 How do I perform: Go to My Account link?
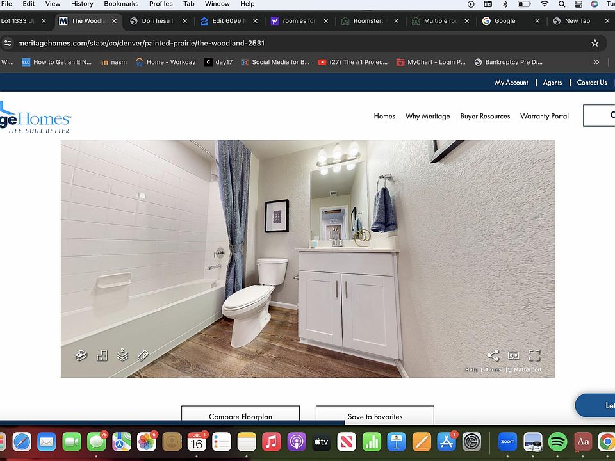click(511, 82)
